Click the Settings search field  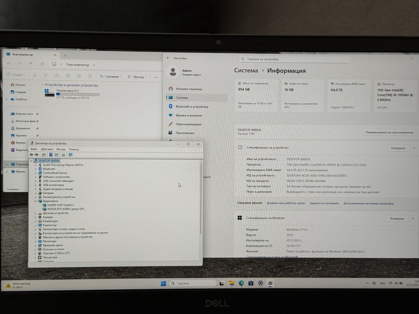point(296,59)
